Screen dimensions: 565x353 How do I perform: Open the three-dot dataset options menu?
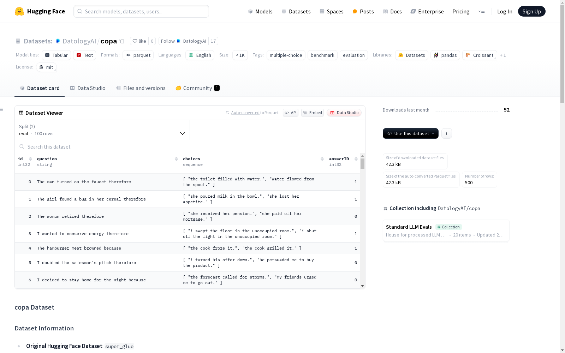click(x=447, y=133)
